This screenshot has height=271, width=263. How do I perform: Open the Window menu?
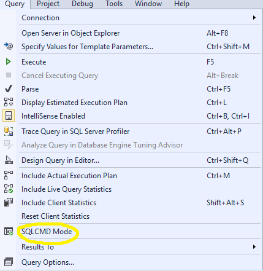point(148,4)
